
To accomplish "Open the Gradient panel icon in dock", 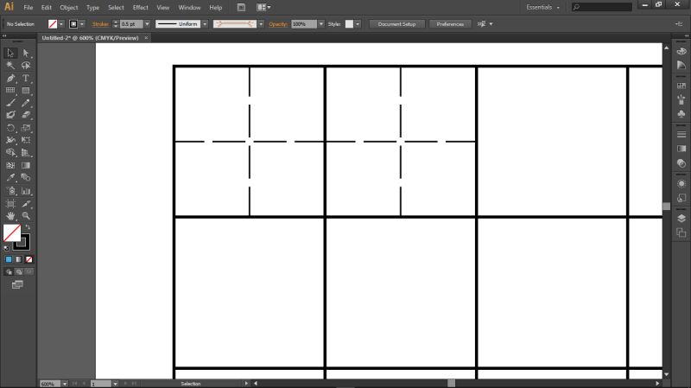I will (681, 149).
